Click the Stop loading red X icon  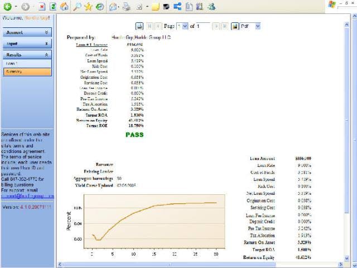pos(42,7)
